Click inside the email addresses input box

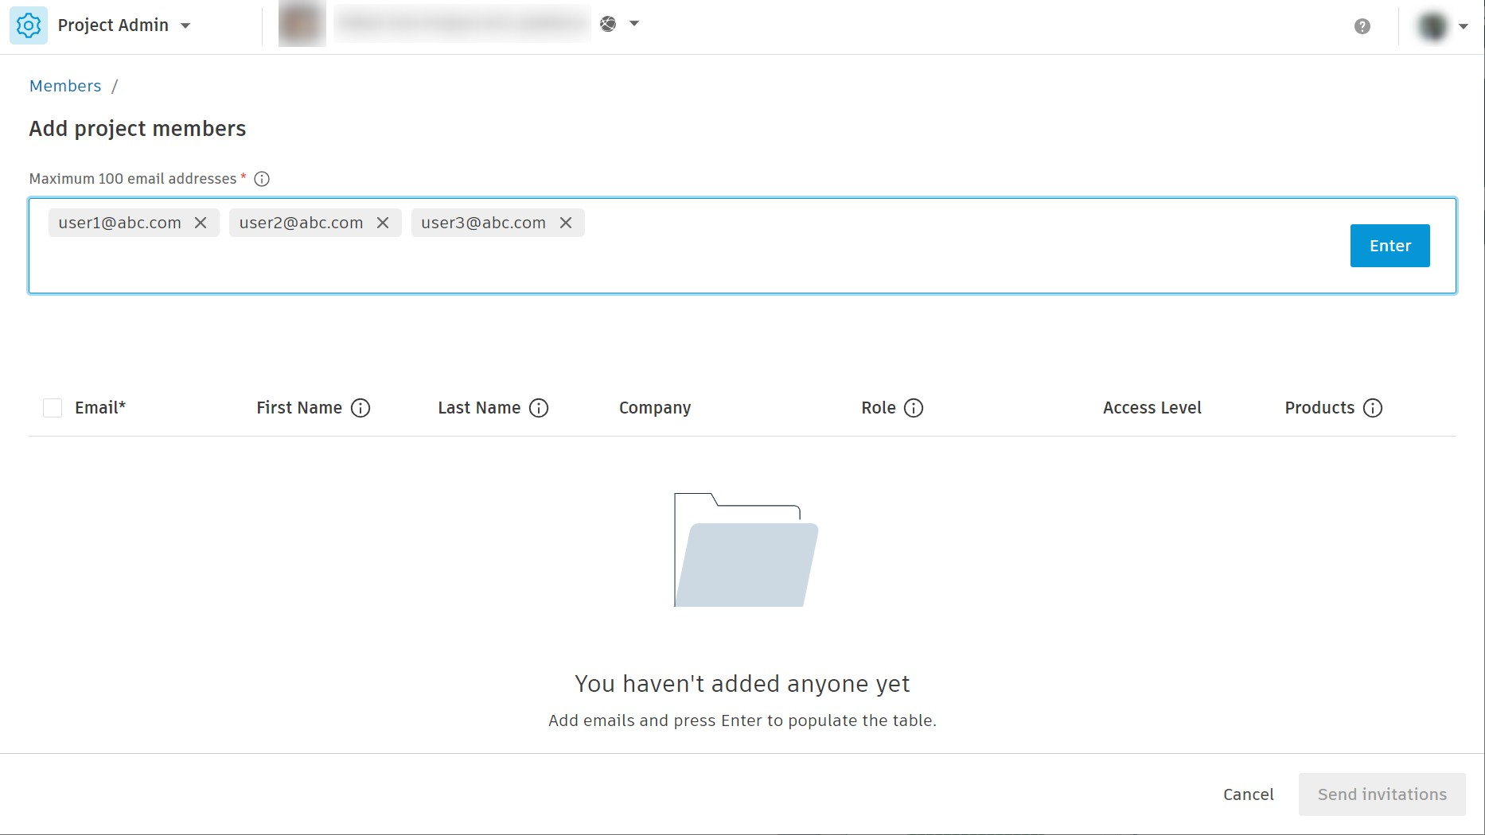tap(742, 246)
